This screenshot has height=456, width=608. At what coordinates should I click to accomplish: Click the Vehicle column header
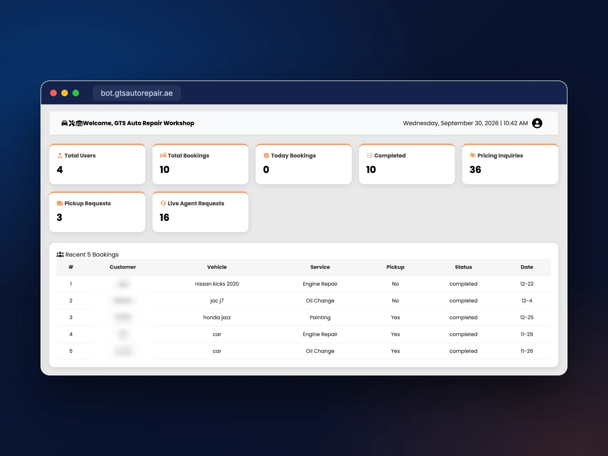click(217, 267)
